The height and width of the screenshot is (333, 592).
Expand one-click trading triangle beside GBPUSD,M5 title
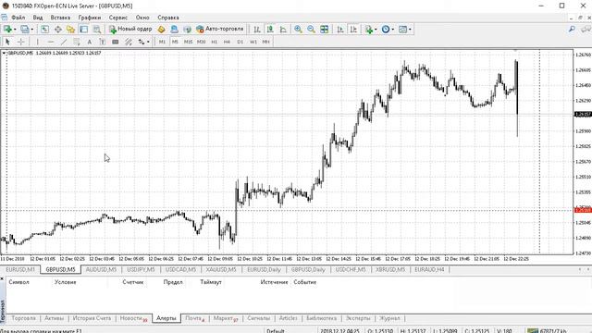4,54
